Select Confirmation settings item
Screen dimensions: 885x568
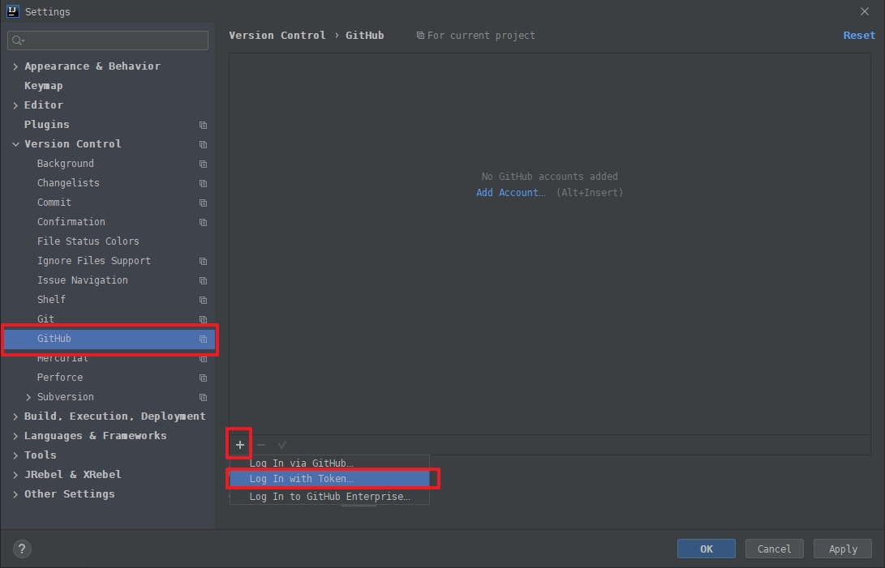pos(71,222)
